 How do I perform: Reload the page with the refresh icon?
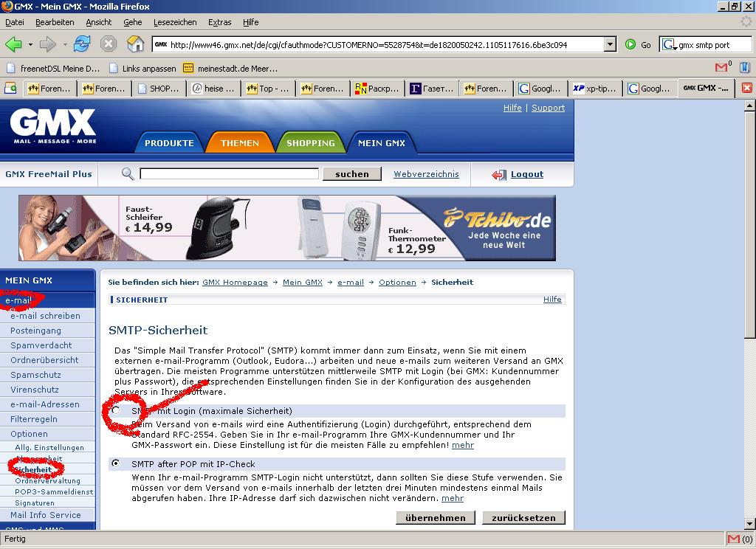click(x=82, y=44)
